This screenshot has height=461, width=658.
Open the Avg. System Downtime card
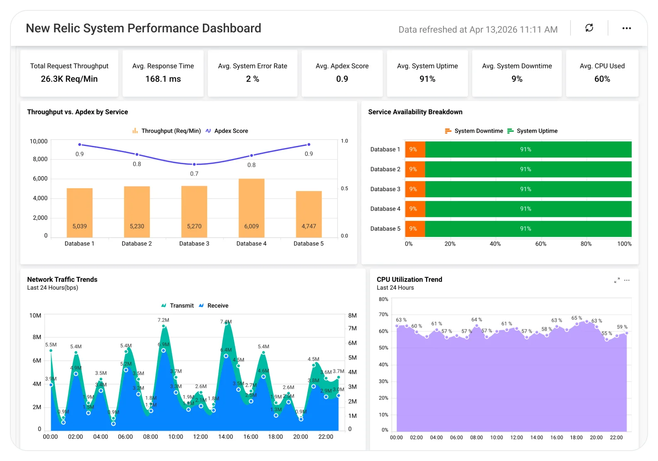pos(517,73)
